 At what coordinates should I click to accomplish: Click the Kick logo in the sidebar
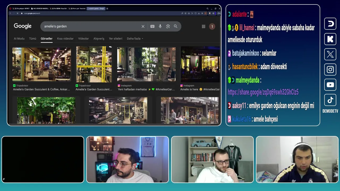[330, 39]
